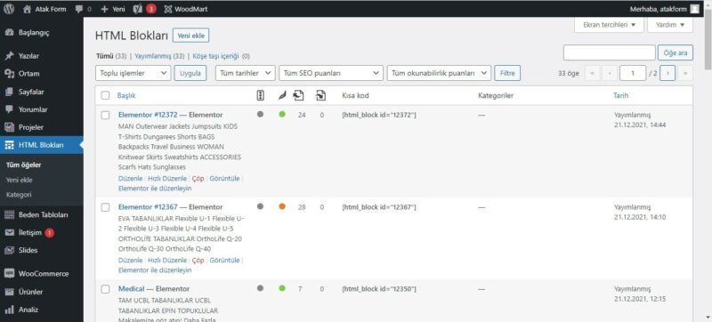Screen dimensions: 712x322
Task: Click the Sayfalar pages icon
Action: pyautogui.click(x=9, y=92)
